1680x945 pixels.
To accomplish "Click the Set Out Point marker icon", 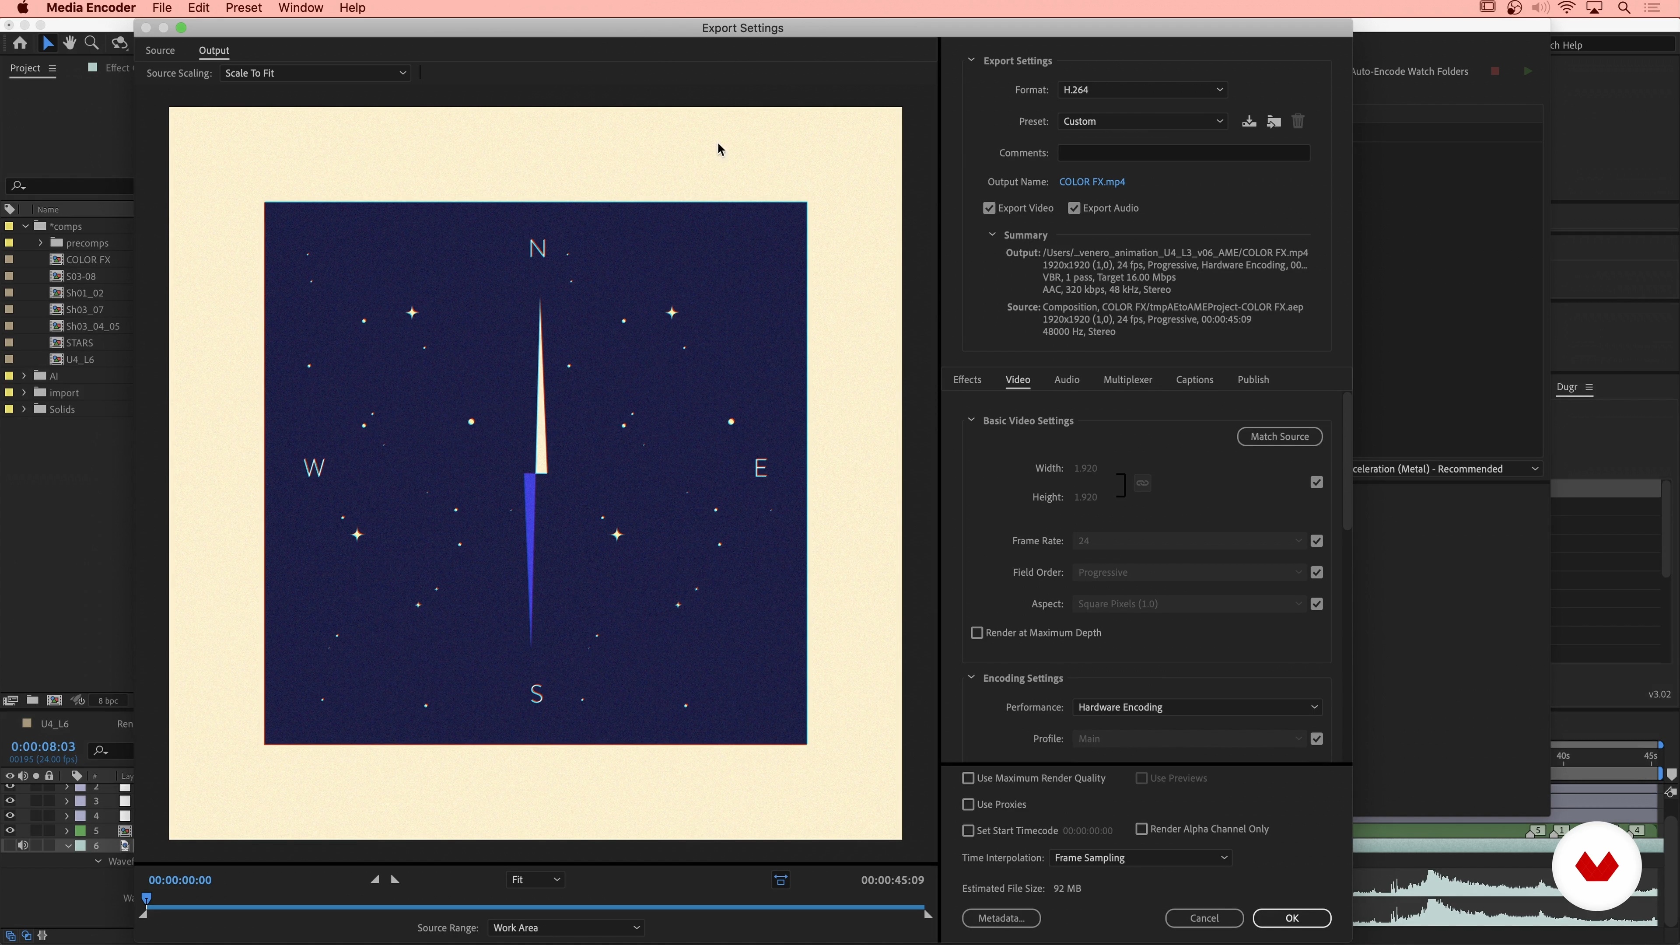I will (395, 879).
